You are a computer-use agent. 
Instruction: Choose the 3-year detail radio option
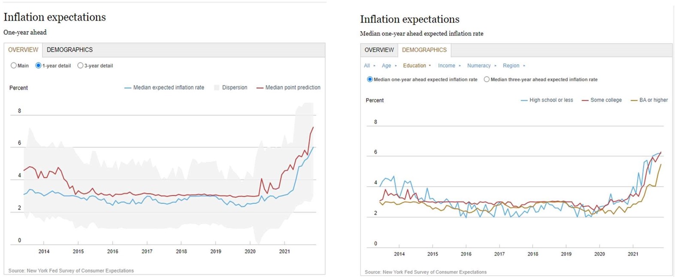pos(80,66)
